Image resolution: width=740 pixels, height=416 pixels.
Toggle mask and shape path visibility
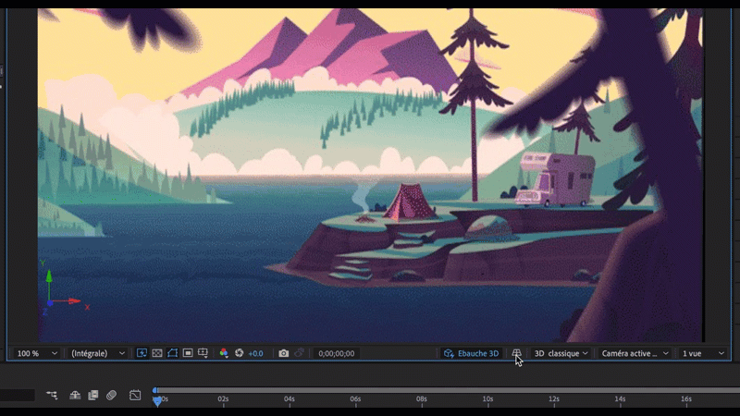(173, 353)
